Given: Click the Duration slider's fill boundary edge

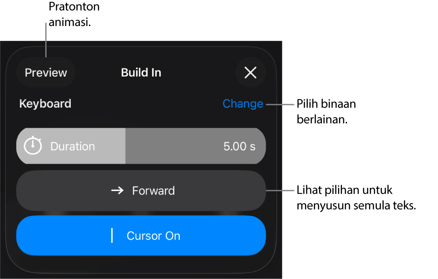Looking at the screenshot, I should pyautogui.click(x=125, y=146).
